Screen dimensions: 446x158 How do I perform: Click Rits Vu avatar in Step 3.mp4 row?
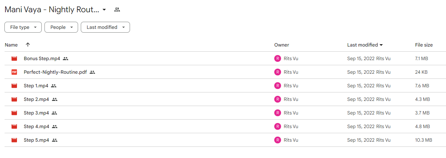tap(278, 113)
